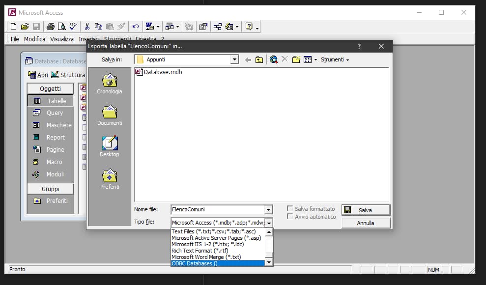Image resolution: width=486 pixels, height=285 pixels.
Task: Collapse the Tipo file dropdown arrow
Action: [269, 223]
